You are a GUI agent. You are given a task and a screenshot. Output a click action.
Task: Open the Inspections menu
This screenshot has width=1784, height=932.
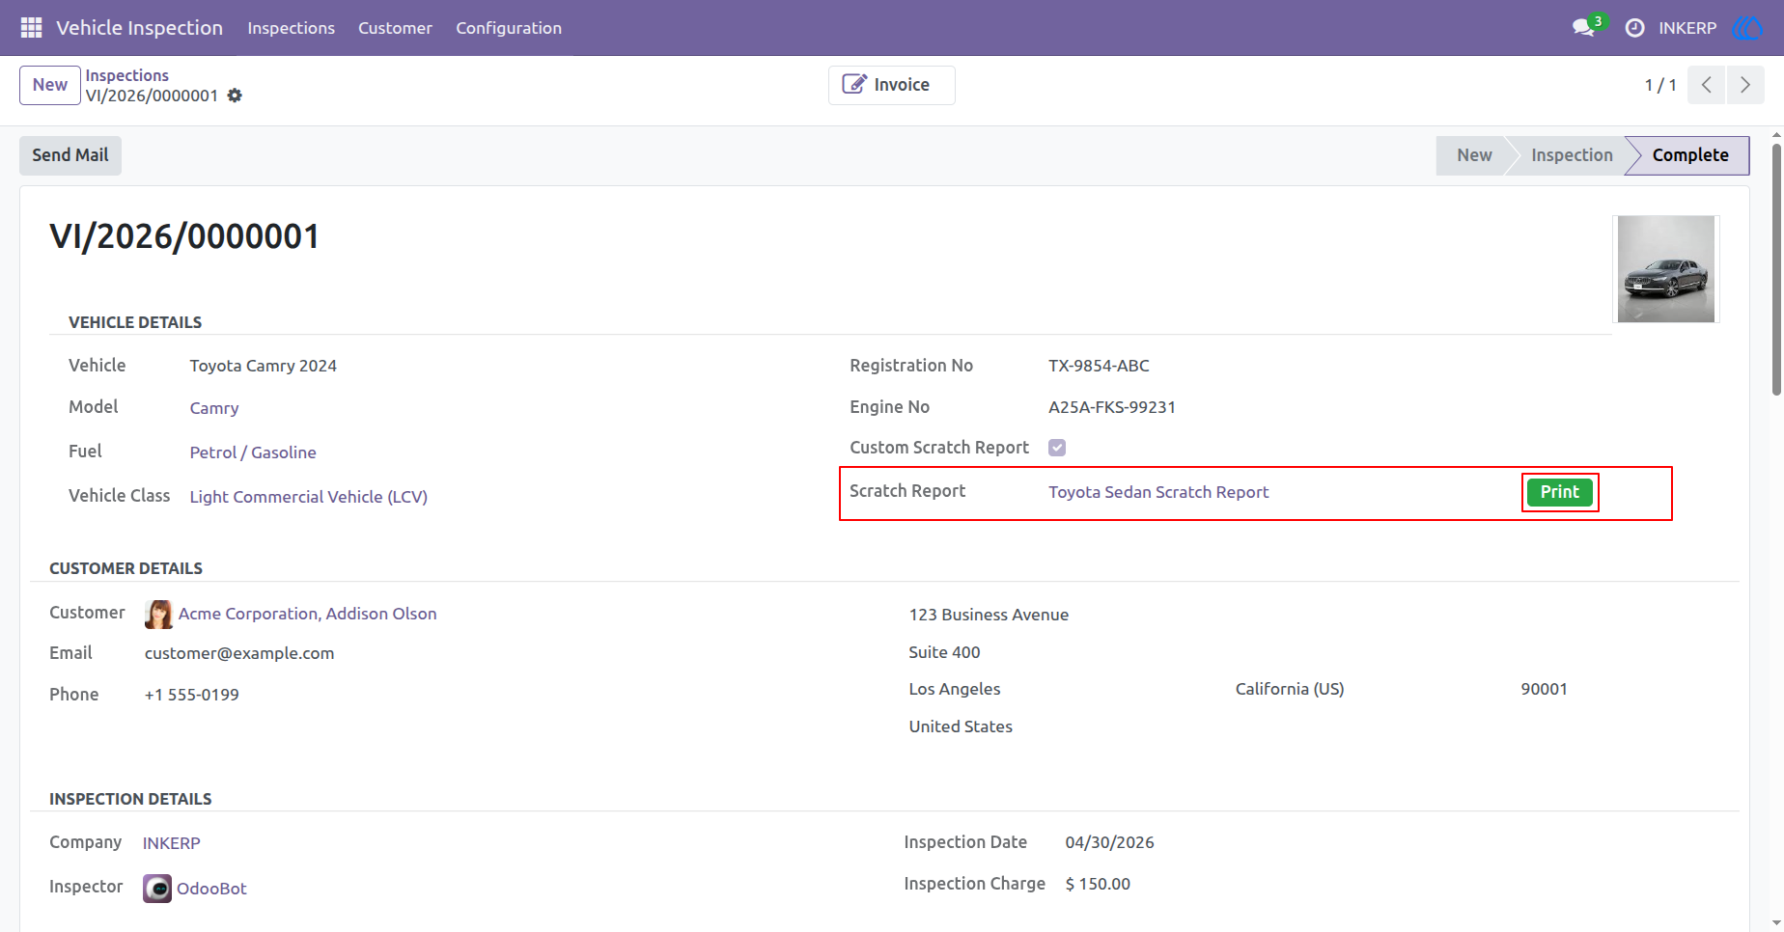coord(291,28)
